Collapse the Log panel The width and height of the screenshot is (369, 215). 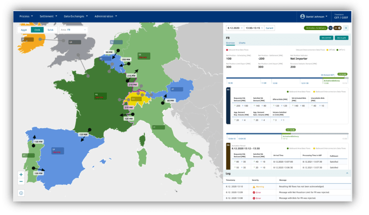point(347,173)
